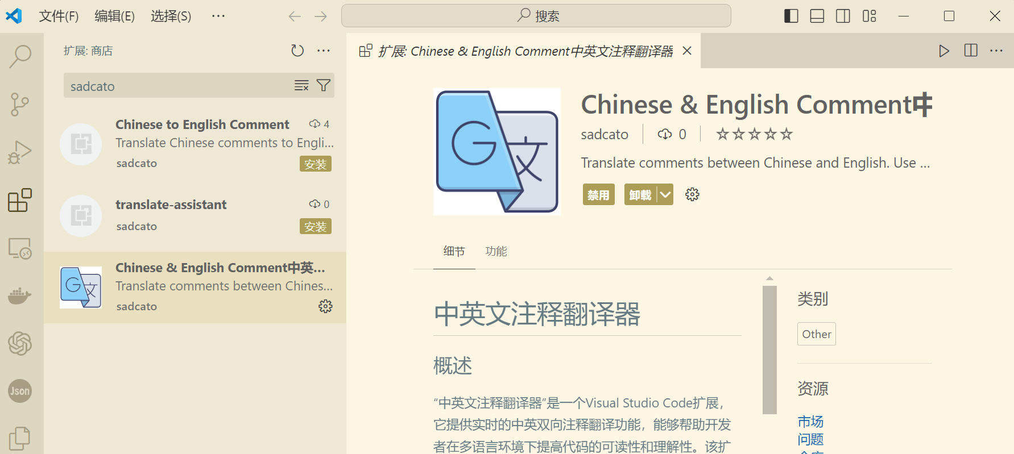This screenshot has width=1014, height=454.
Task: Go forward in navigation history
Action: 321,16
